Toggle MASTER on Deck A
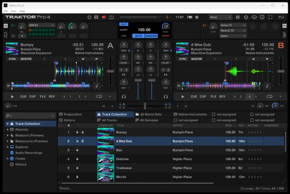 (26, 59)
